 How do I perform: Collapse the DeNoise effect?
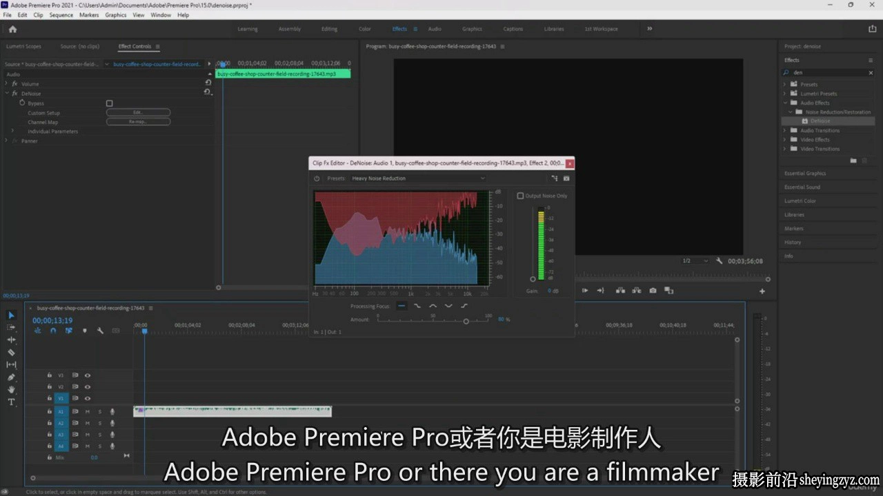pyautogui.click(x=6, y=94)
